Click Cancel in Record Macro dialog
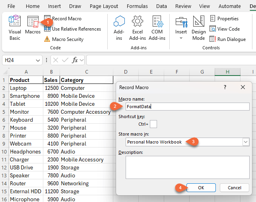This screenshot has height=202, width=256. [x=235, y=188]
